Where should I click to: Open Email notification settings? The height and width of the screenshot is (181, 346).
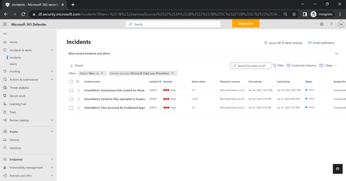321,43
